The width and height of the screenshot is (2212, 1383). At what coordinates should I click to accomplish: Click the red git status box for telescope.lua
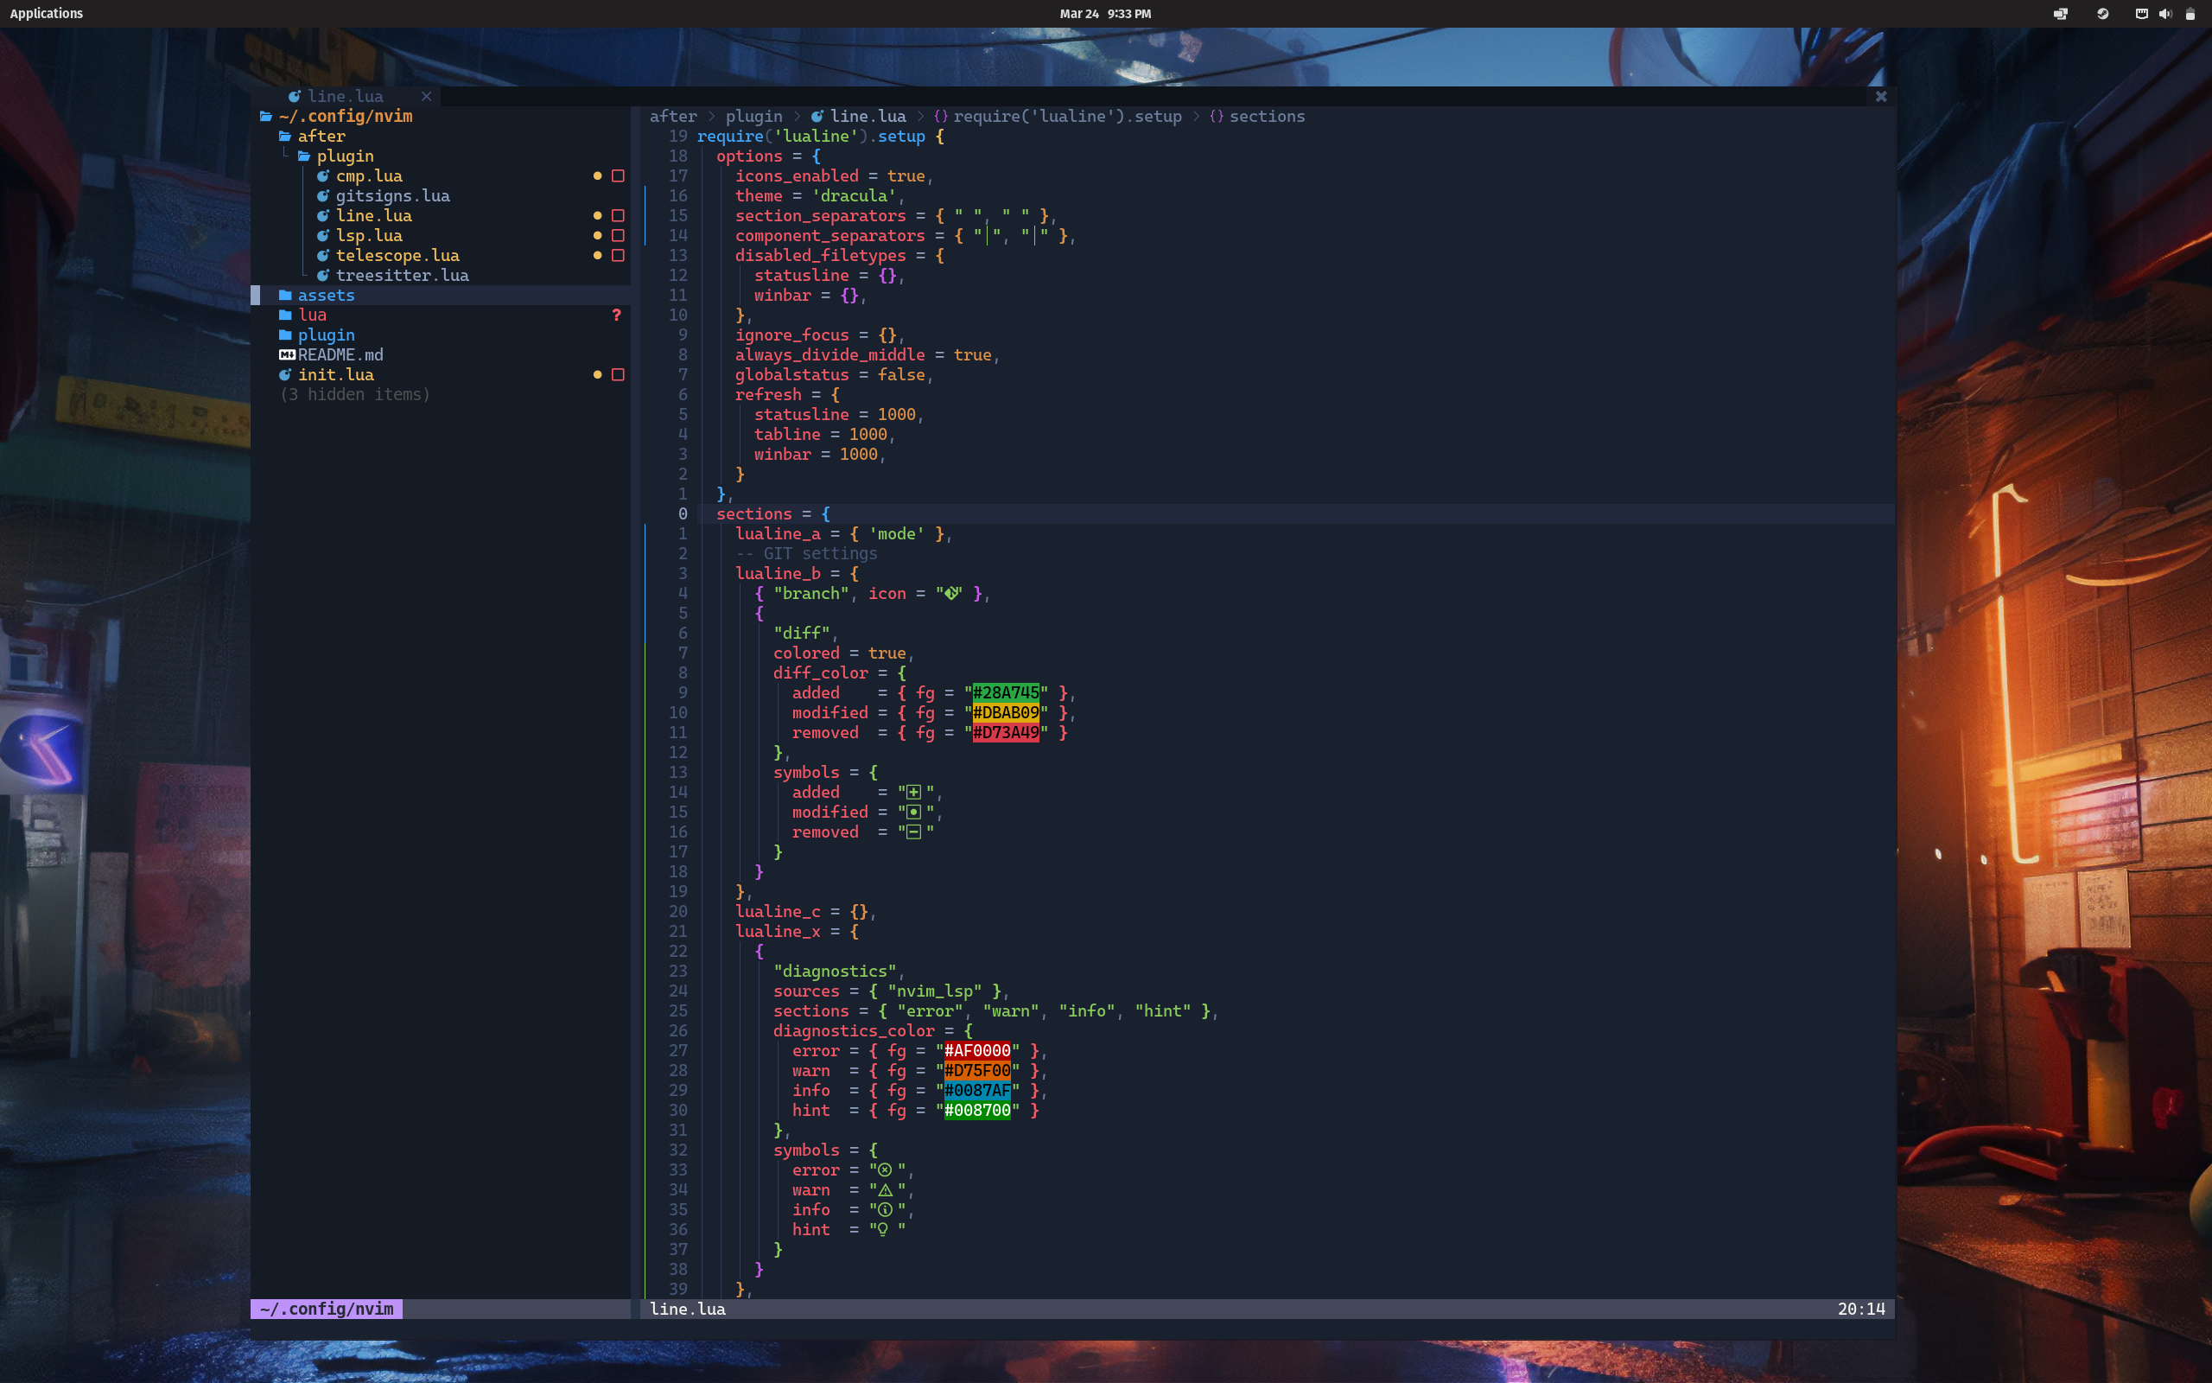(x=618, y=255)
